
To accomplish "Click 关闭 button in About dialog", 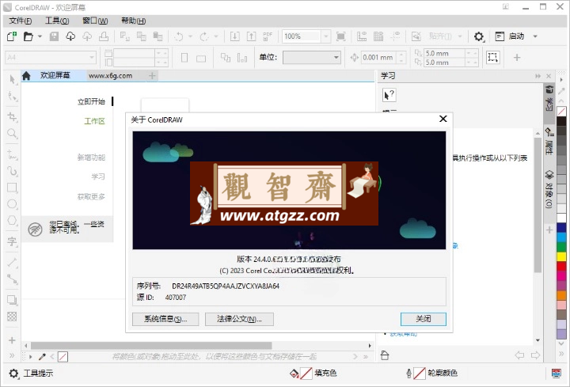I will pyautogui.click(x=423, y=319).
